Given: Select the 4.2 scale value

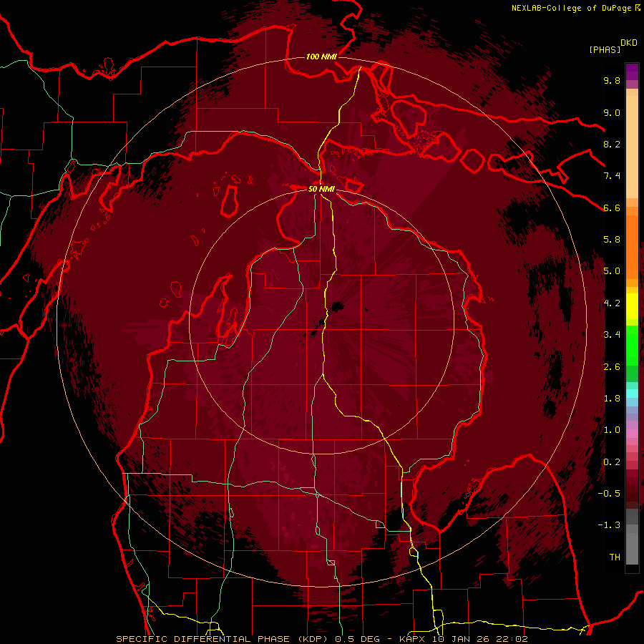Looking at the screenshot, I should click(612, 303).
